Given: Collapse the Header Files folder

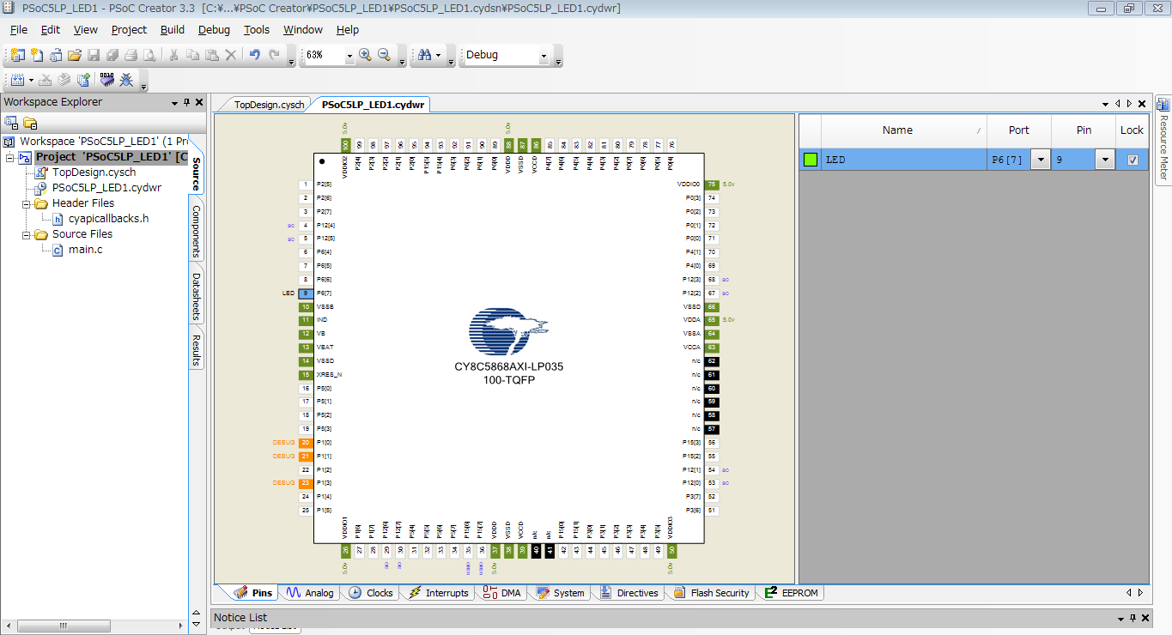Looking at the screenshot, I should [x=27, y=203].
